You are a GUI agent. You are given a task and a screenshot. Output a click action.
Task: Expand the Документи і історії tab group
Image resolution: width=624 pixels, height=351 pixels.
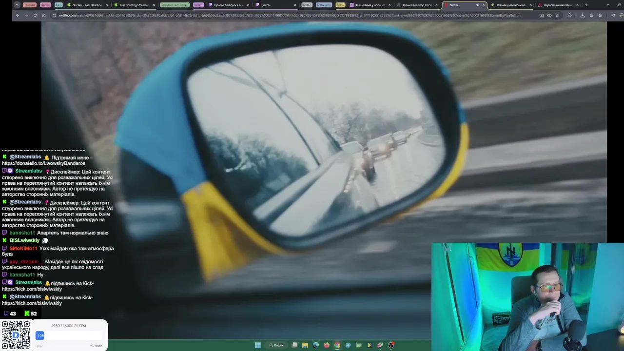[x=175, y=5]
